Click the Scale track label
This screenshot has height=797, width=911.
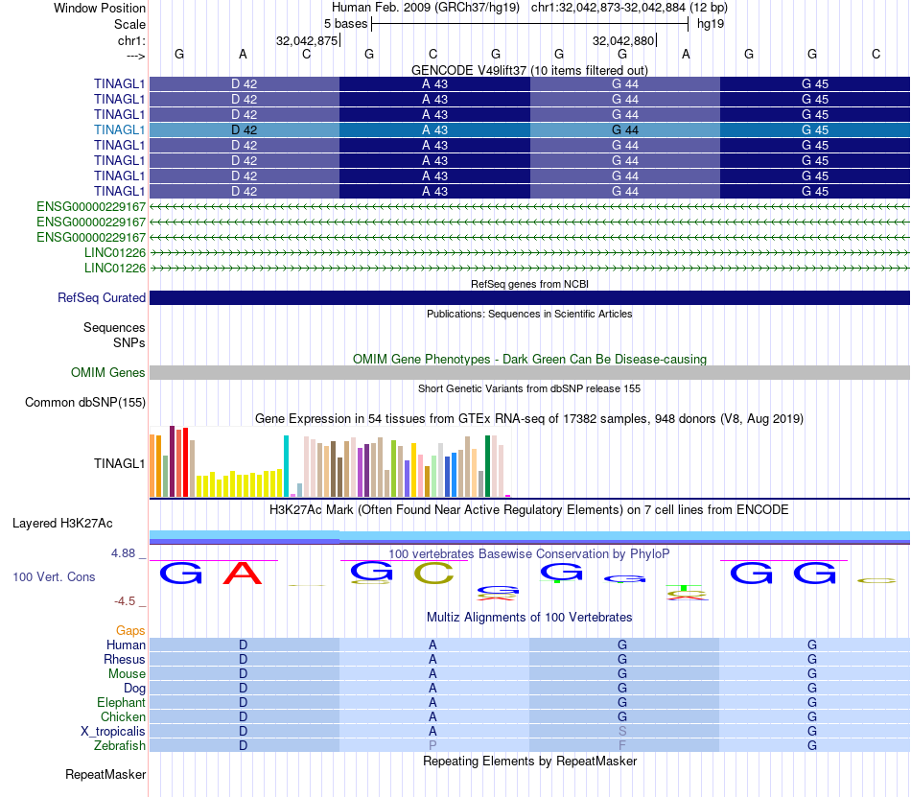pos(129,24)
